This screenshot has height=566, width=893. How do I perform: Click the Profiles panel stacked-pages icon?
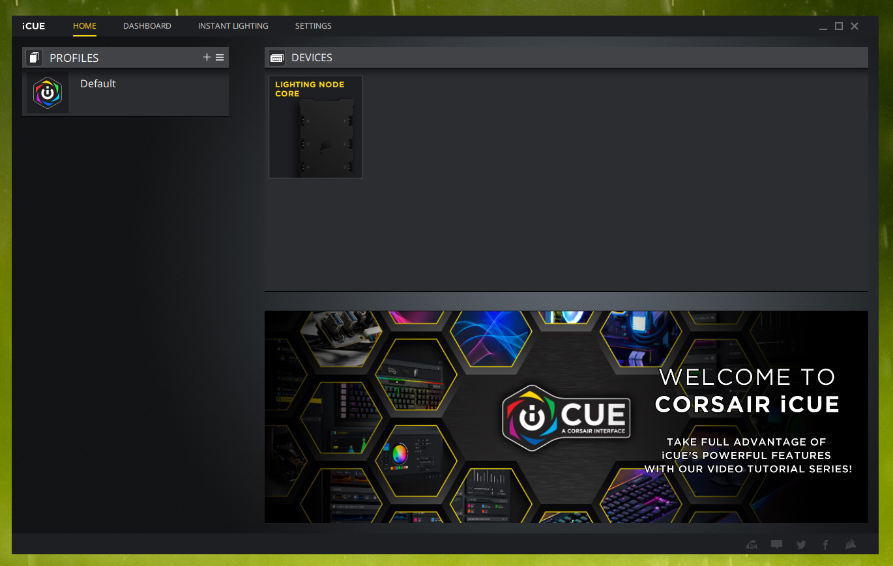tap(35, 57)
